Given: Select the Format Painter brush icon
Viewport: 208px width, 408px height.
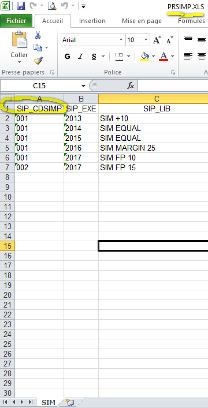Looking at the screenshot, I should click(x=38, y=61).
